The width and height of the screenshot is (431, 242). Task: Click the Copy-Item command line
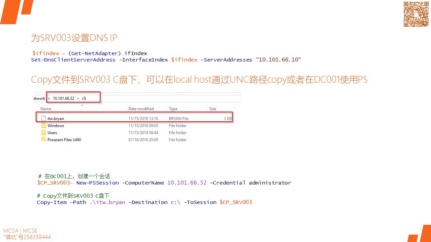(144, 202)
